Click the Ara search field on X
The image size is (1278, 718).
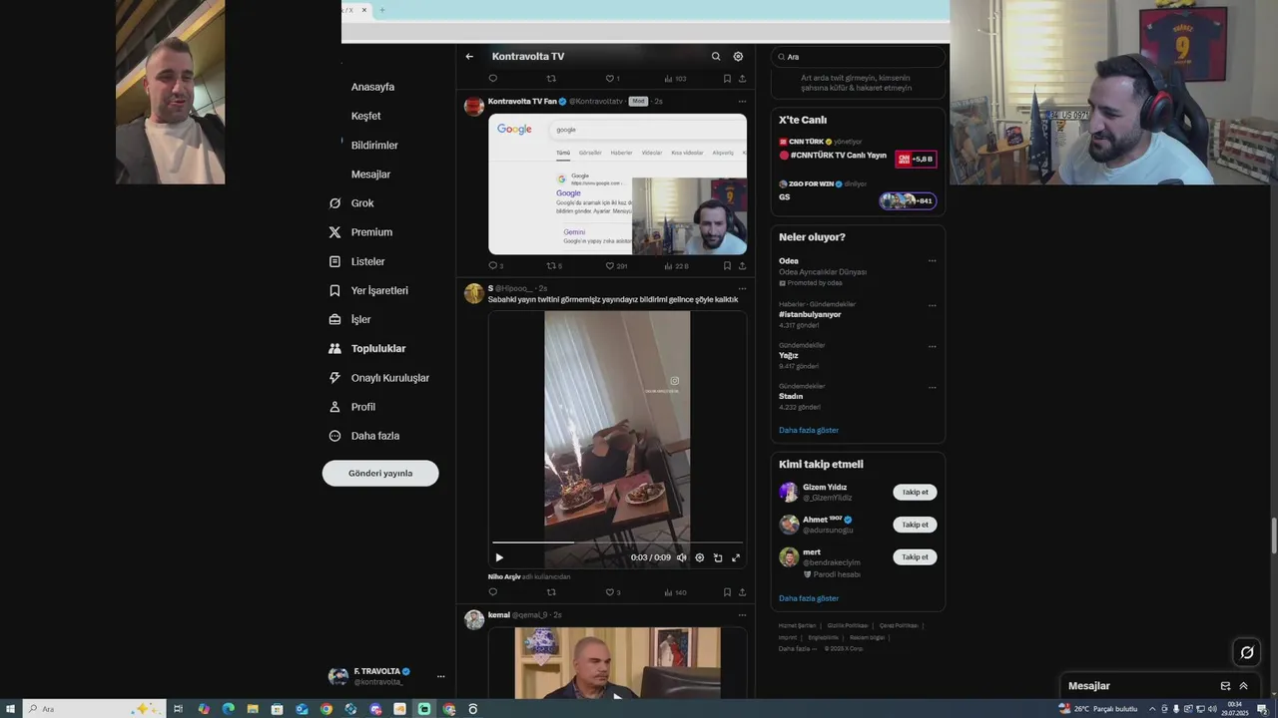pyautogui.click(x=858, y=57)
